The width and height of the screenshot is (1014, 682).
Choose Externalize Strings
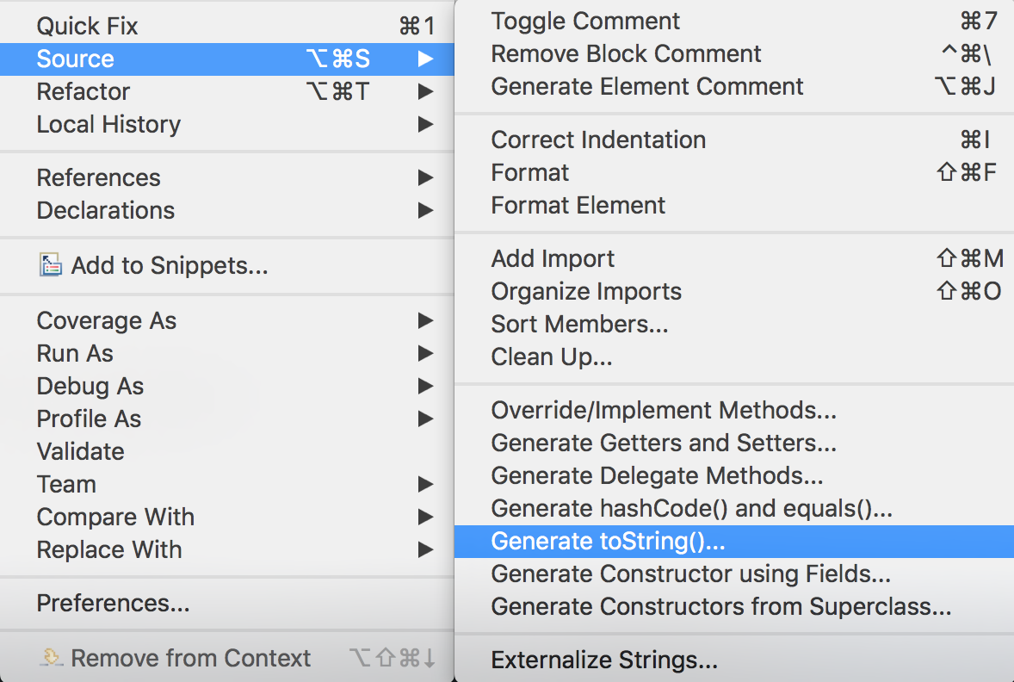pos(604,660)
